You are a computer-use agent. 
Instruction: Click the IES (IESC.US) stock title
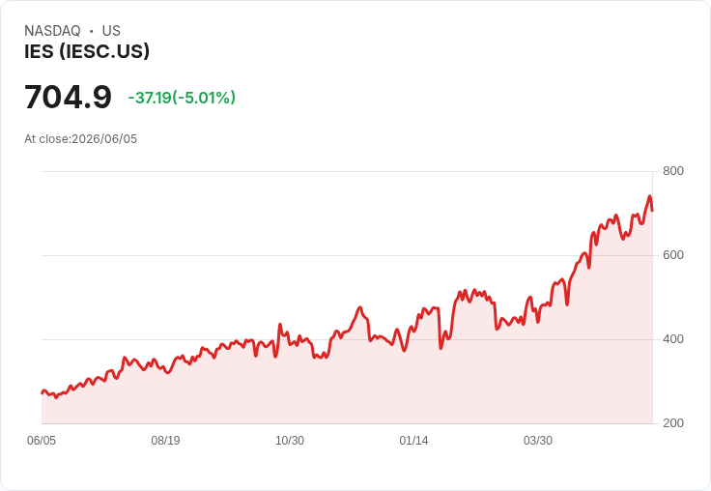point(87,51)
